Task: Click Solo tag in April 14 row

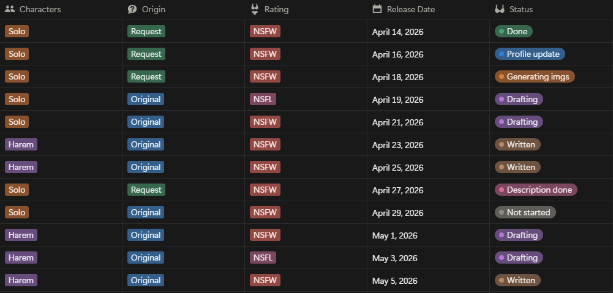Action: pyautogui.click(x=17, y=31)
